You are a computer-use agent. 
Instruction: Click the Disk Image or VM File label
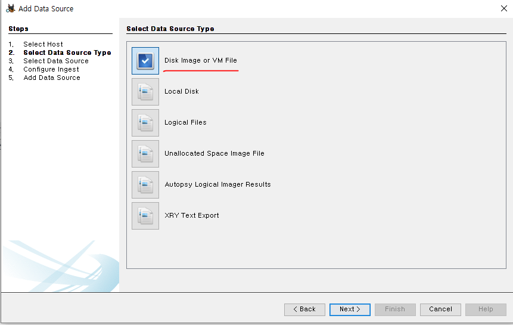pyautogui.click(x=201, y=60)
